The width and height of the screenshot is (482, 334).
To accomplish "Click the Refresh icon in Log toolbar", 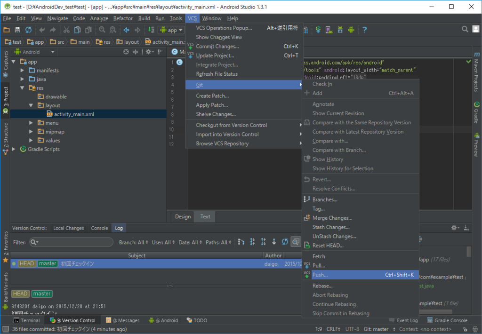I will pyautogui.click(x=285, y=242).
